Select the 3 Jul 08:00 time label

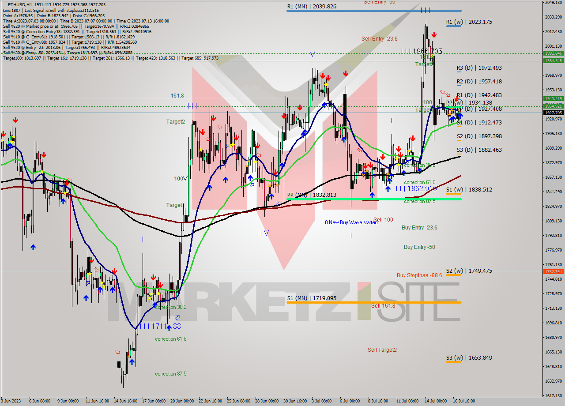point(320,402)
